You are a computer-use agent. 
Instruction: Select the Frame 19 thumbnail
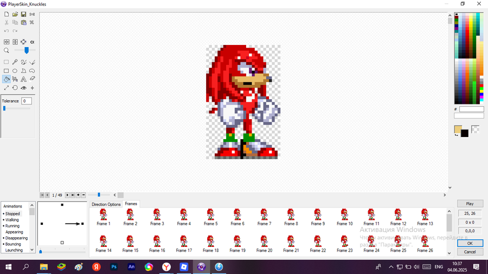[x=237, y=244]
